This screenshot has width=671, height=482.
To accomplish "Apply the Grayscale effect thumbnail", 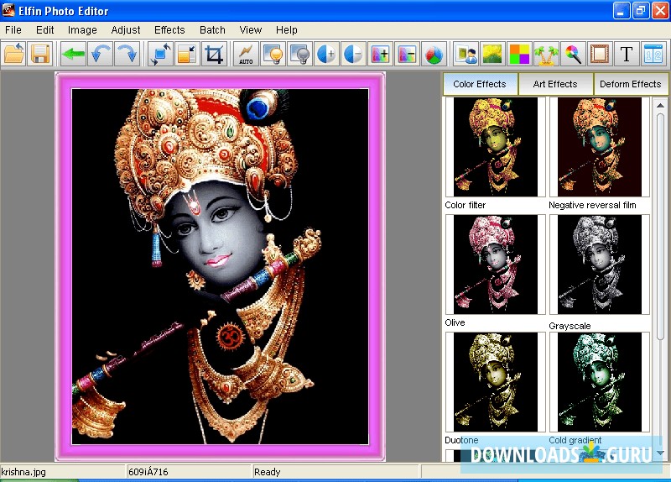I will pos(599,265).
